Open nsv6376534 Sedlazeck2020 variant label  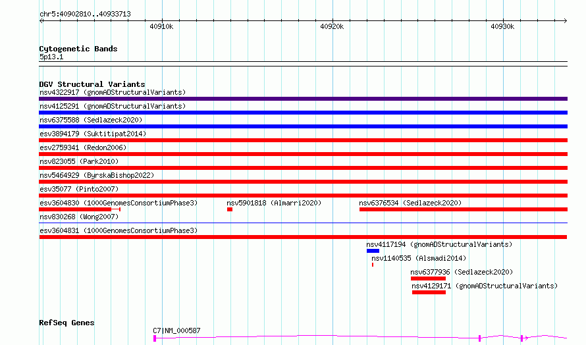tap(410, 203)
